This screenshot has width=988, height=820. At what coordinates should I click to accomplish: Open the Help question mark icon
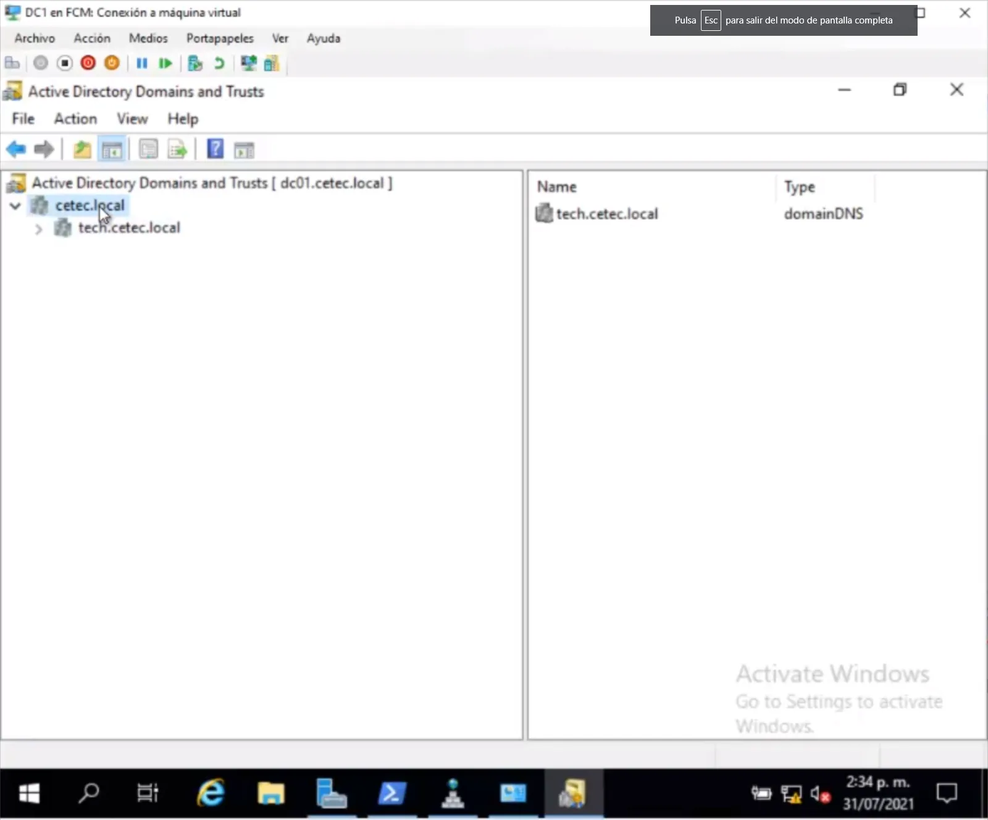[x=215, y=149]
